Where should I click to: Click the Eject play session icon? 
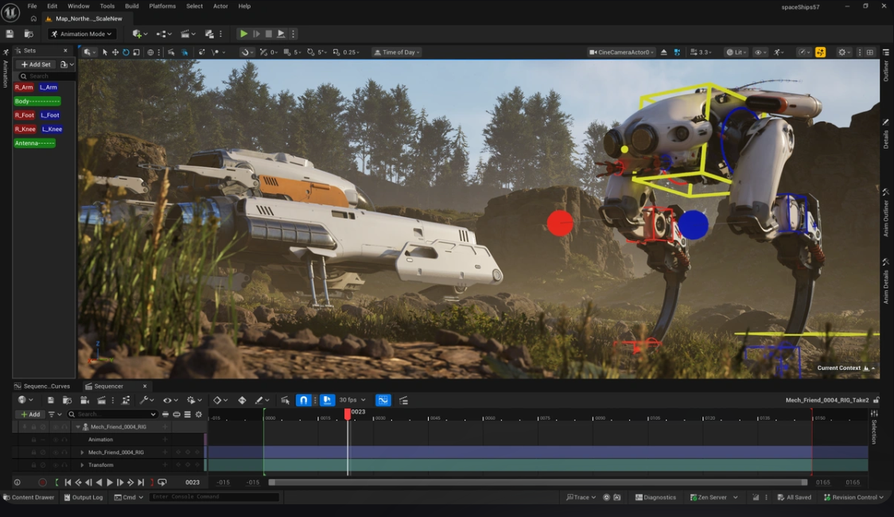coord(281,34)
